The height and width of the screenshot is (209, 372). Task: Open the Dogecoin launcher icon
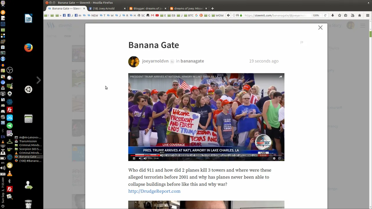pyautogui.click(x=10, y=165)
